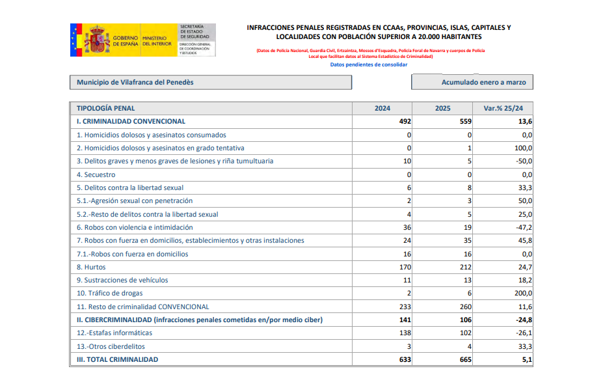The height and width of the screenshot is (371, 603).
Task: Click the blue Datos pendientes de consolidar note
Action: 368,64
